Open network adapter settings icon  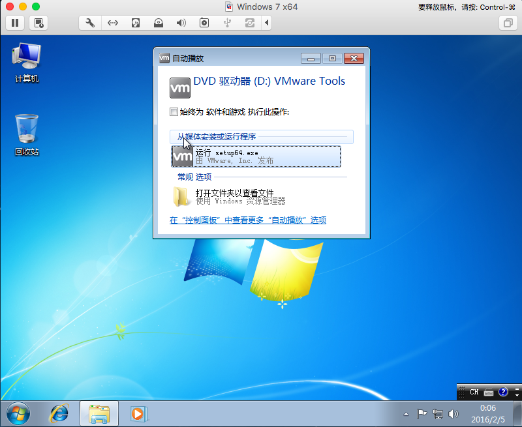(x=113, y=23)
